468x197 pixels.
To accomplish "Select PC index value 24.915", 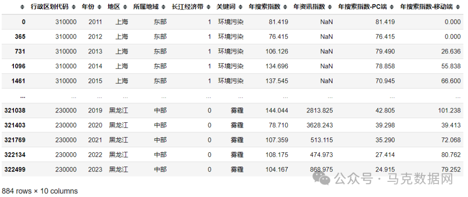I will pyautogui.click(x=385, y=170).
